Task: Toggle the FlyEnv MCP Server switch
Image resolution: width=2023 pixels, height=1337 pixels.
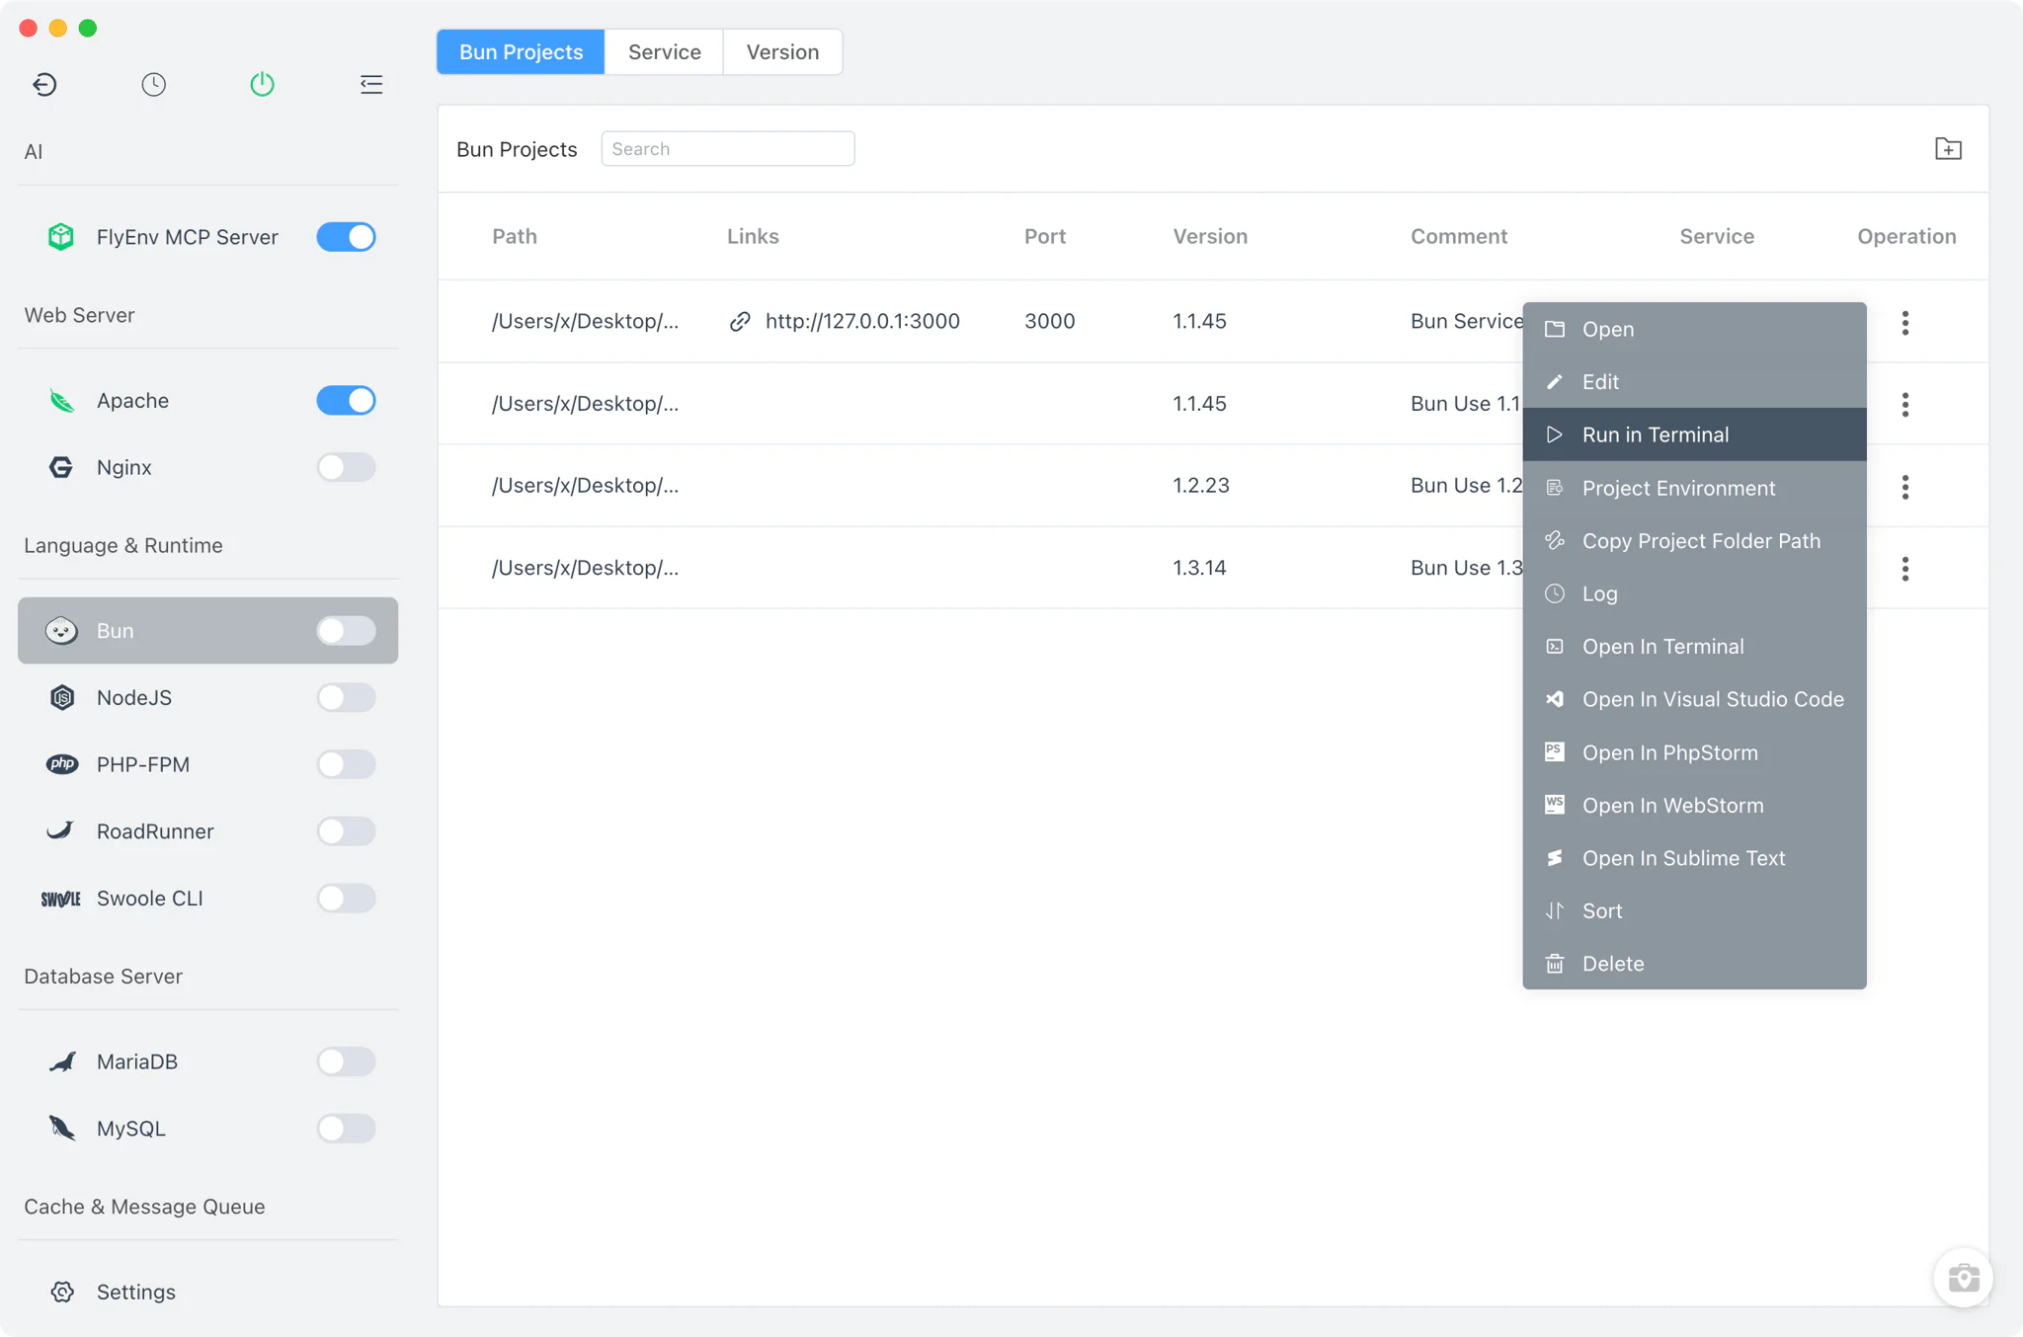Action: tap(346, 237)
